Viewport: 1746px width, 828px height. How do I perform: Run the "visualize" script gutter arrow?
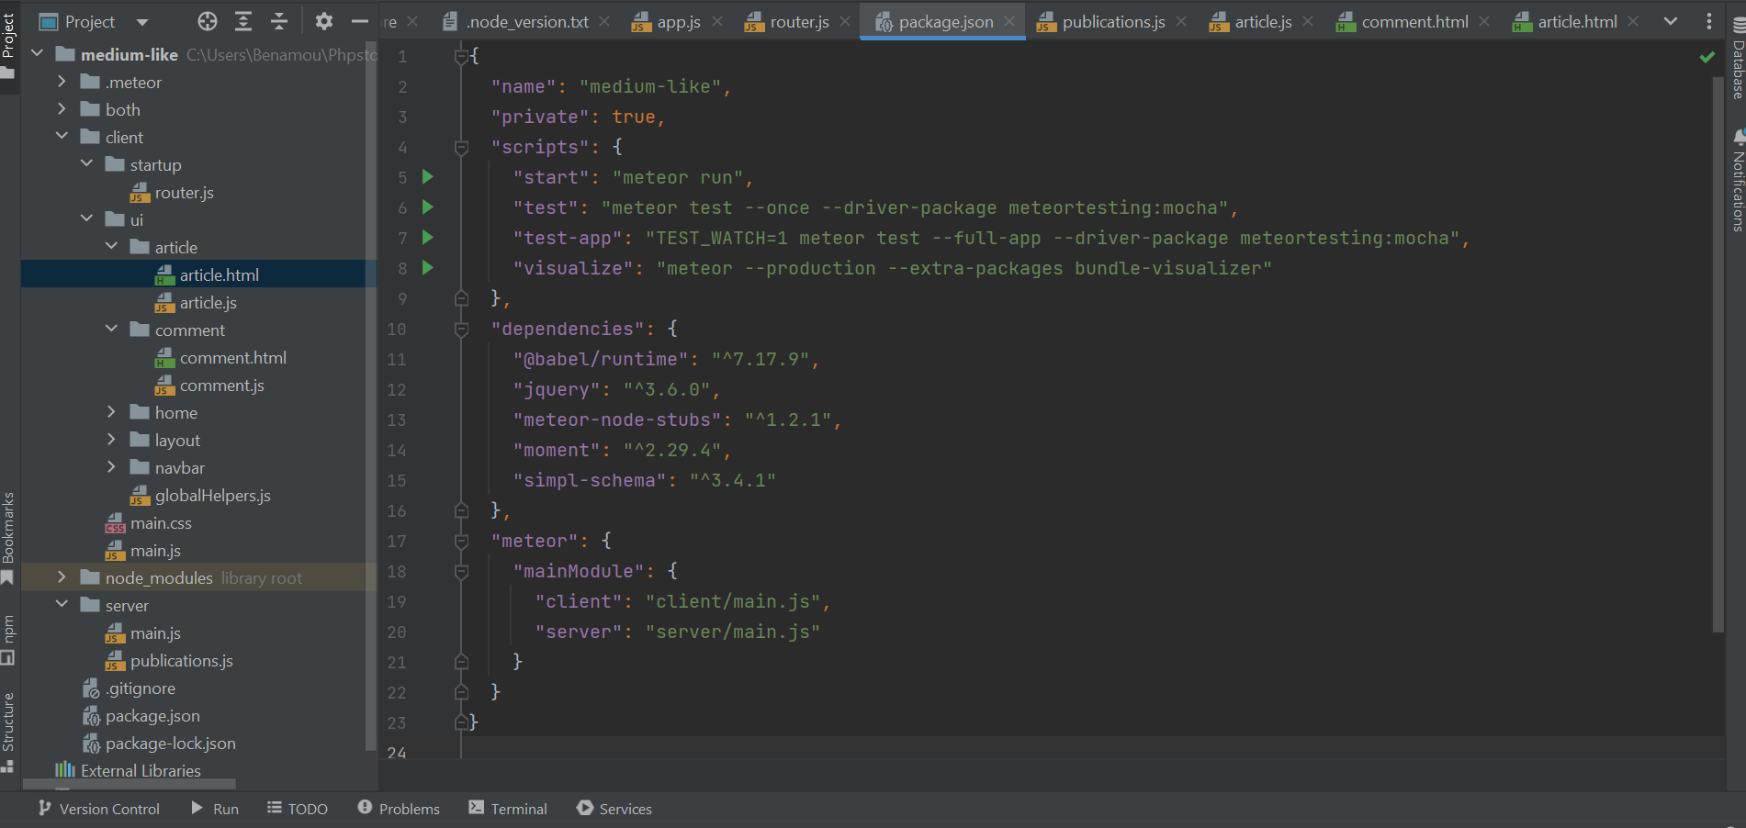click(427, 268)
